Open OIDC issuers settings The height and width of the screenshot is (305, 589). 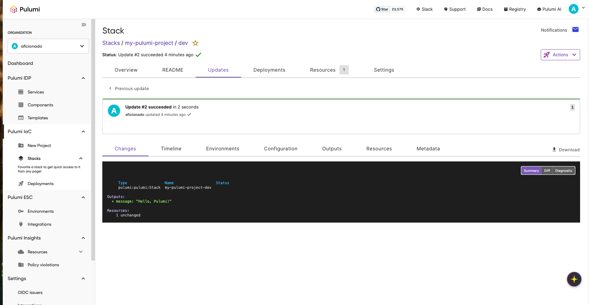click(x=30, y=292)
